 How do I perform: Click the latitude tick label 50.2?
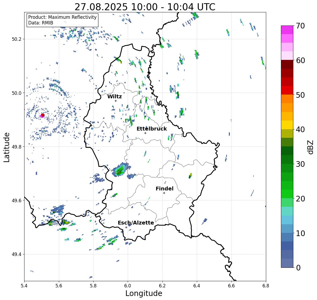(x=17, y=39)
